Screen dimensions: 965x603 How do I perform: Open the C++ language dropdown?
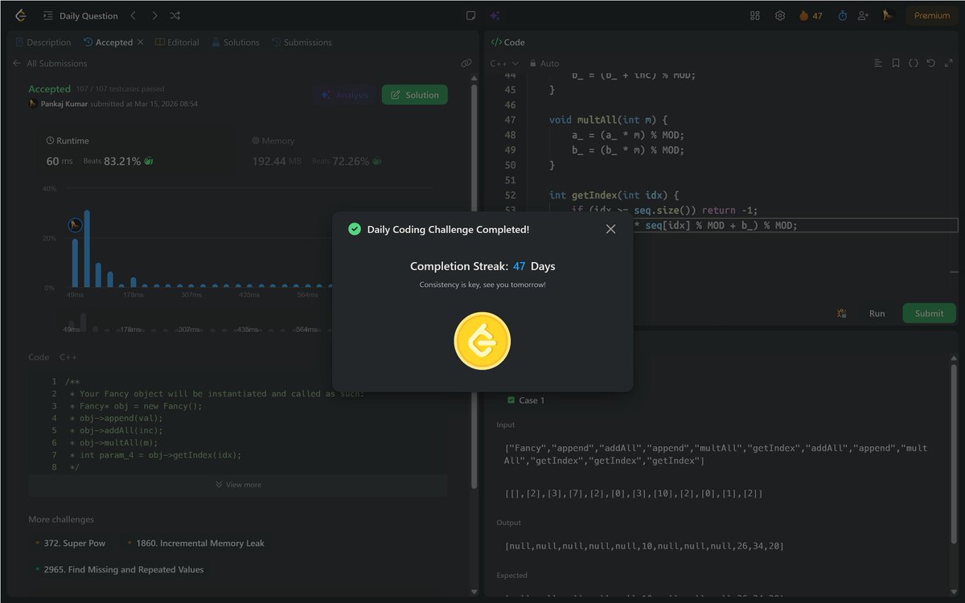click(504, 64)
